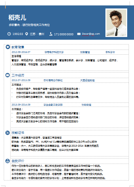Click the bullet starting with 对银行的基本业务
The image size is (134, 187).
pyautogui.click(x=48, y=93)
